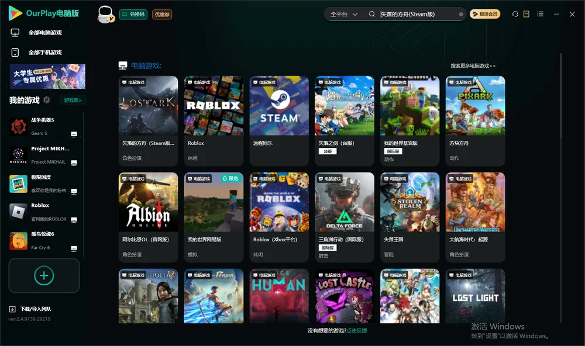Open the Stolen Realm 失落王国 card
This screenshot has height=346, width=585.
click(410, 217)
